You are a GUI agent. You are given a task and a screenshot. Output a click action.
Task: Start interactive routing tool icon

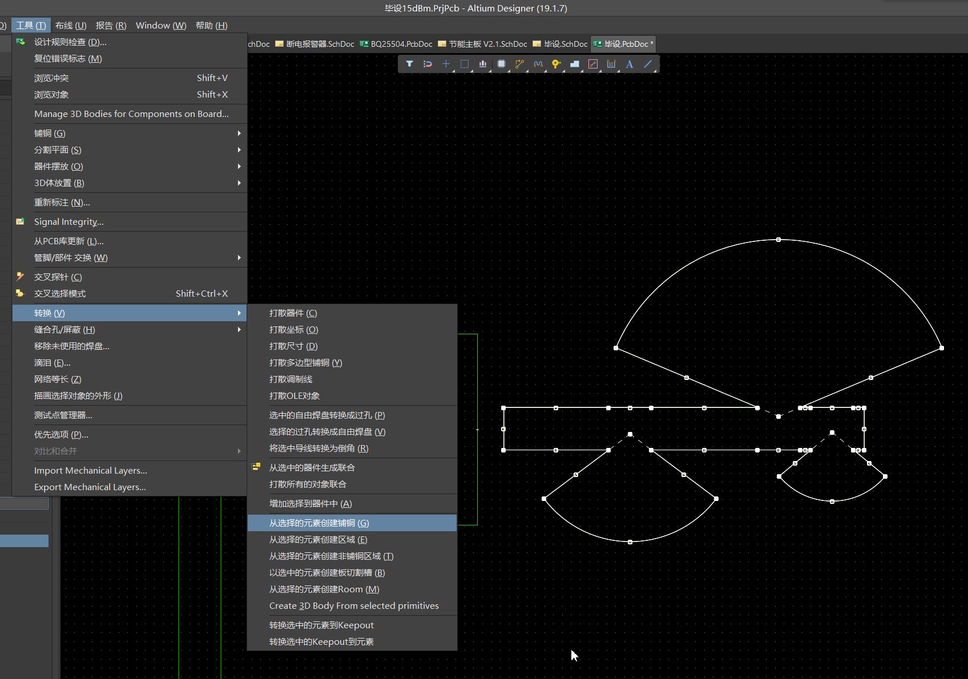(519, 64)
